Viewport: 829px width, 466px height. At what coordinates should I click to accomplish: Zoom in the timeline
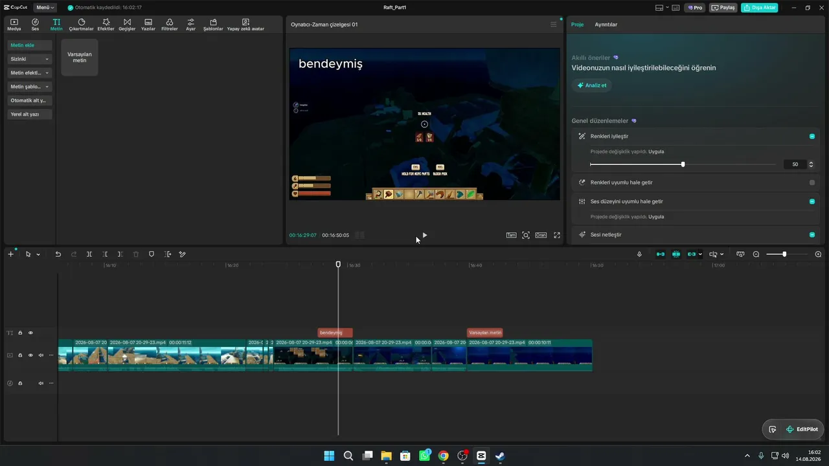click(818, 254)
